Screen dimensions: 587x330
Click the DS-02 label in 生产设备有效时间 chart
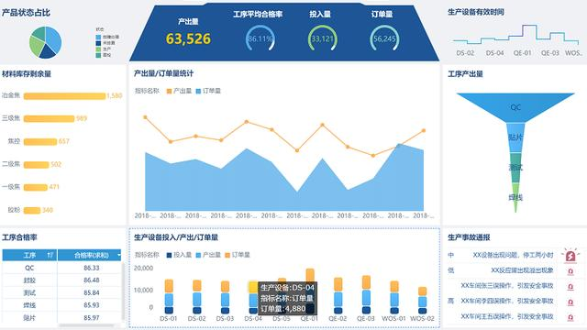click(x=465, y=53)
